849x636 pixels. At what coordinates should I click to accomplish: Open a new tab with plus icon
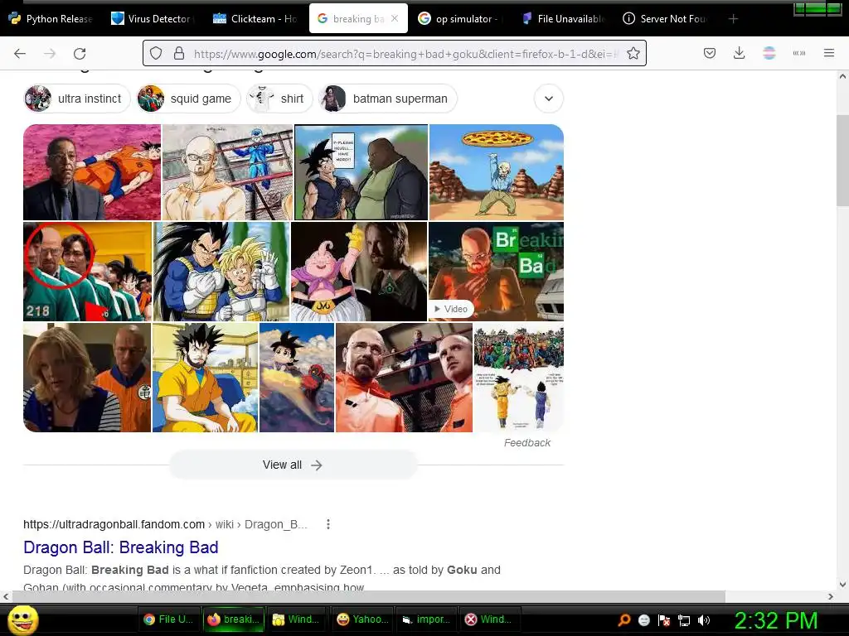pos(733,19)
